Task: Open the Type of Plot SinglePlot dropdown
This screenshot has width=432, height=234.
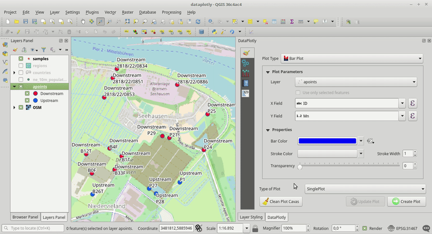Action: tap(364, 189)
